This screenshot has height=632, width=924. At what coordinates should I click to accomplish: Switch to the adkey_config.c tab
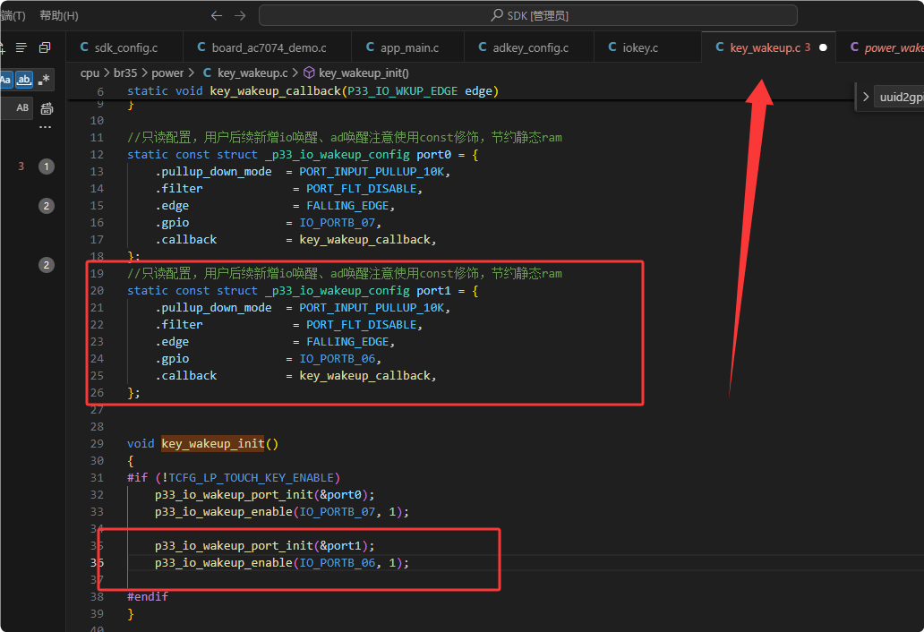(529, 47)
